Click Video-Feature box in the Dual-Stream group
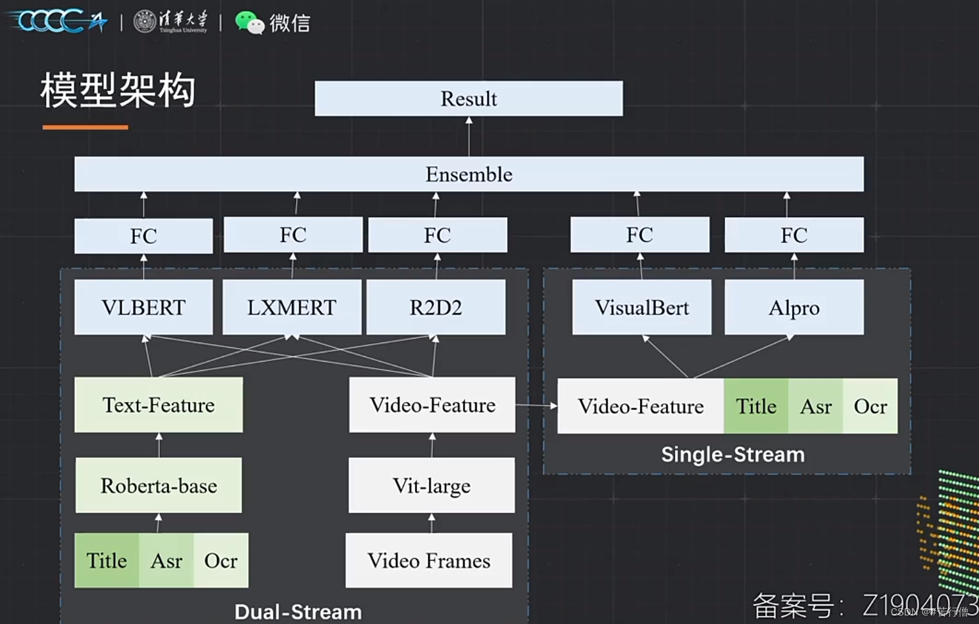This screenshot has height=624, width=979. click(x=432, y=404)
